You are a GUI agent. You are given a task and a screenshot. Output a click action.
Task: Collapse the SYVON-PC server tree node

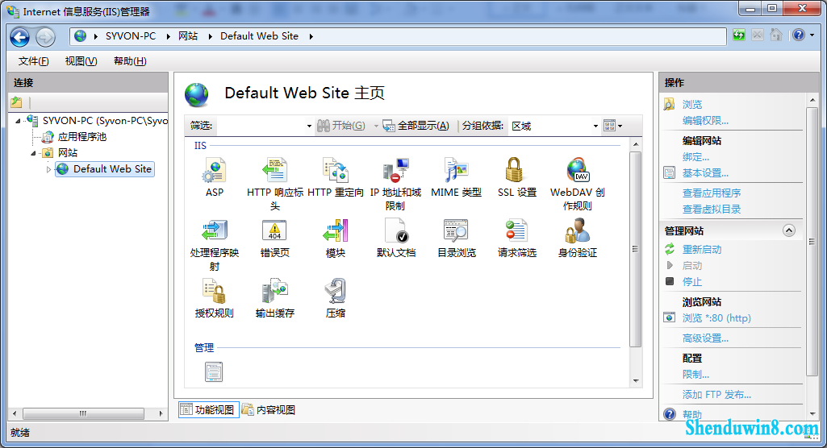coord(19,121)
